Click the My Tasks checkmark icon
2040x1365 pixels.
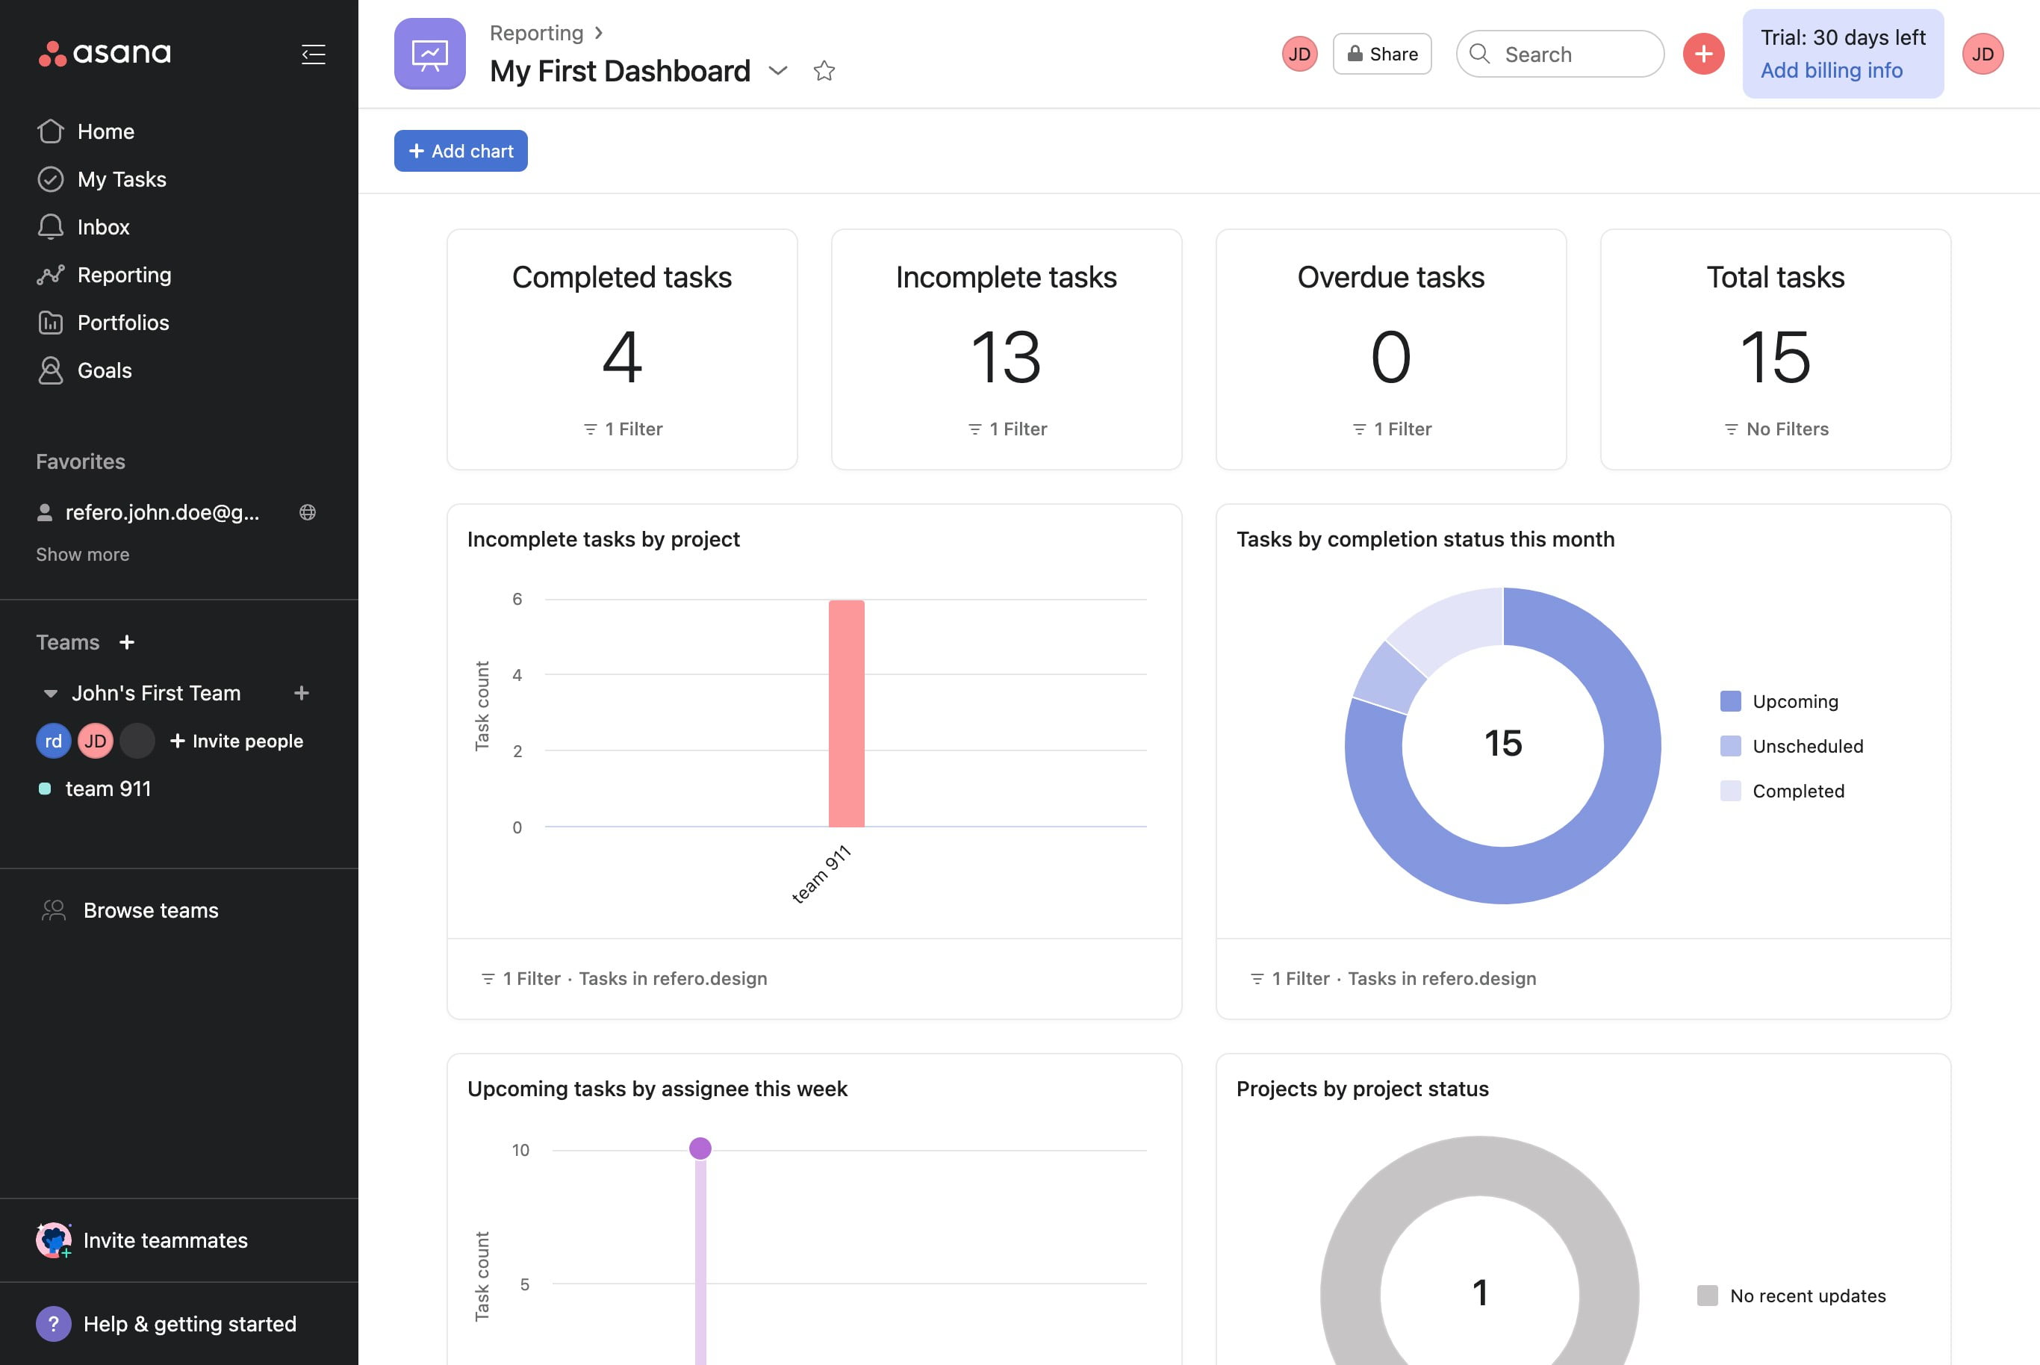click(x=51, y=179)
